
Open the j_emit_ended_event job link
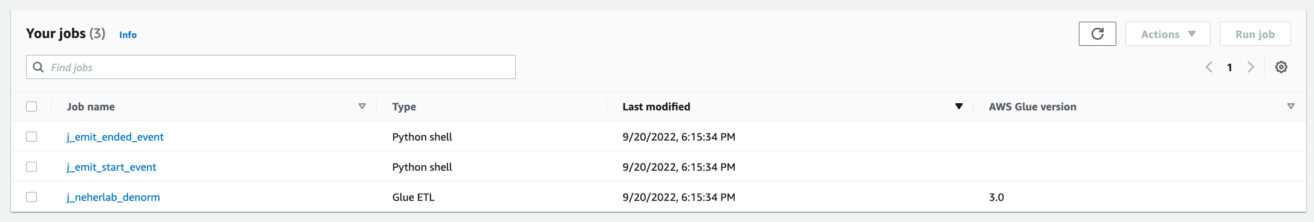click(x=115, y=137)
